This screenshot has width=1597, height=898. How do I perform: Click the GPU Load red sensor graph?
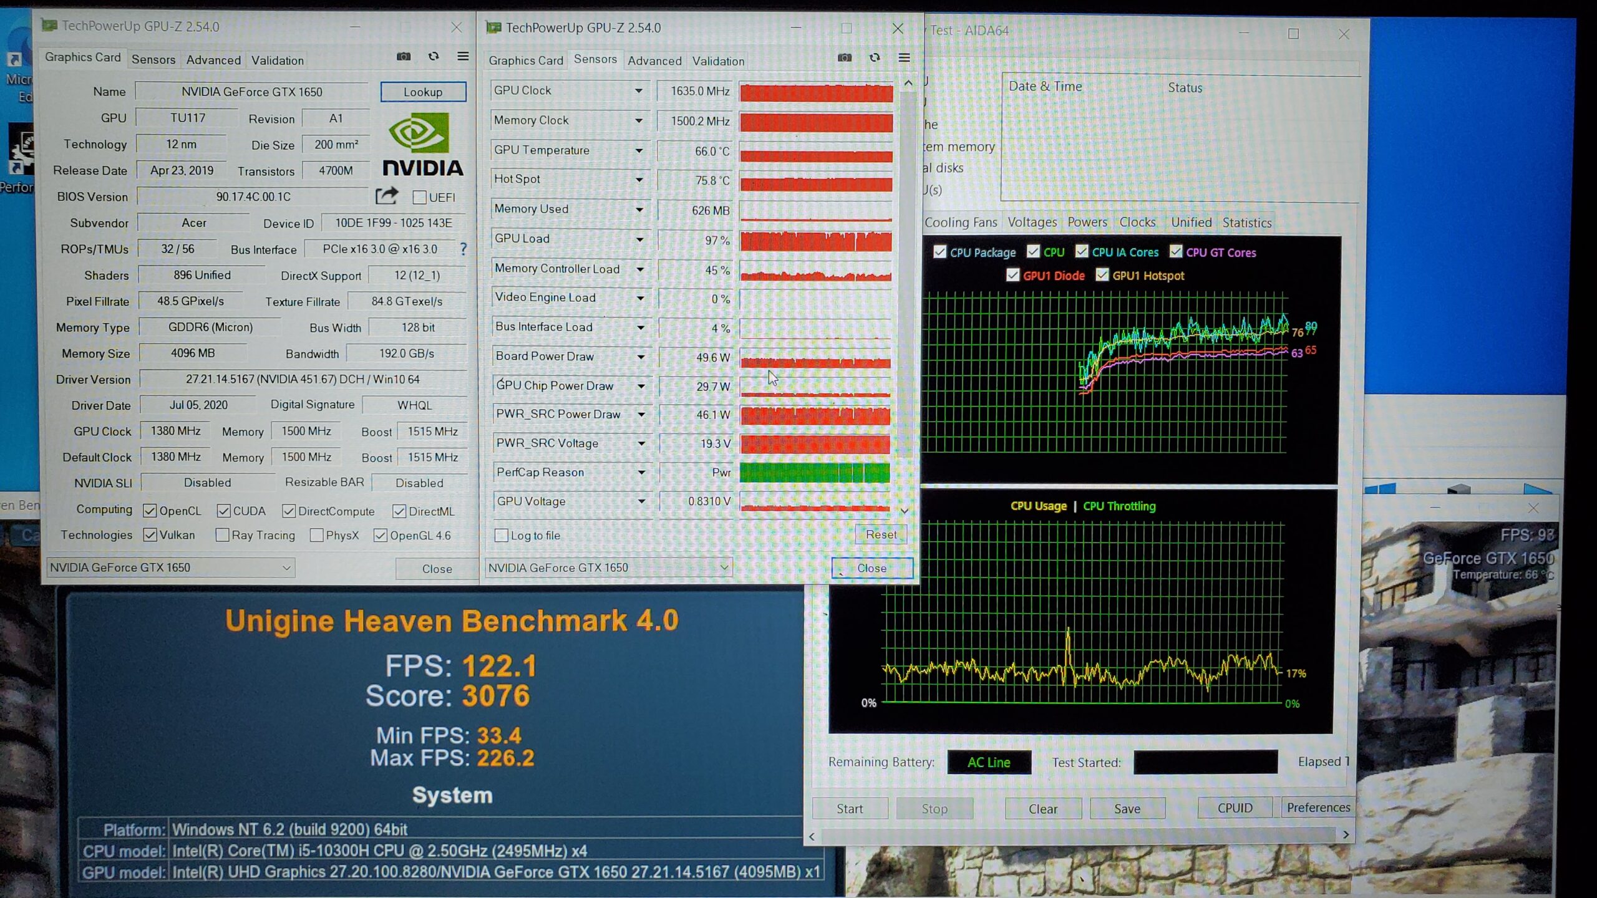point(815,241)
